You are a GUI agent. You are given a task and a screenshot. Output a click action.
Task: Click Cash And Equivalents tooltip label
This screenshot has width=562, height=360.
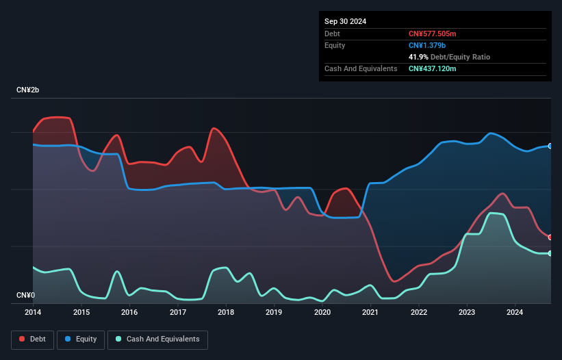click(x=361, y=68)
